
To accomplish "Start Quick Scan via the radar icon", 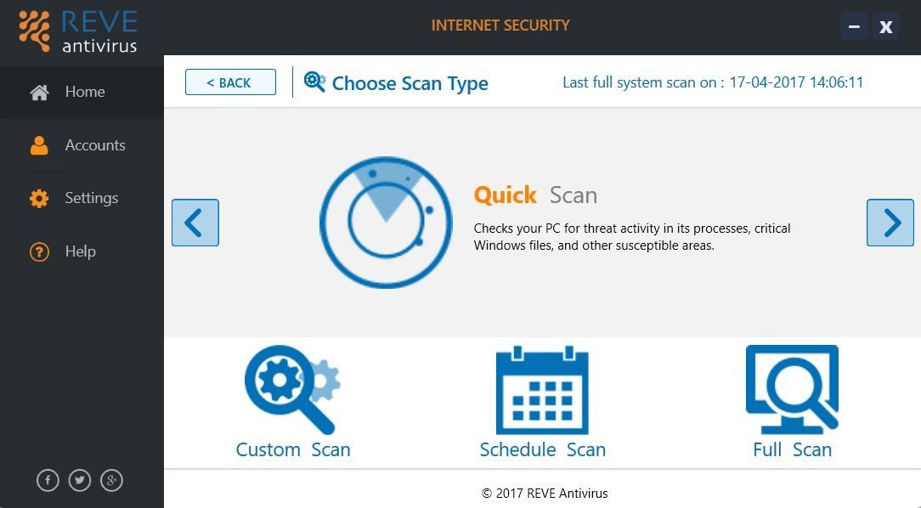I will [386, 223].
